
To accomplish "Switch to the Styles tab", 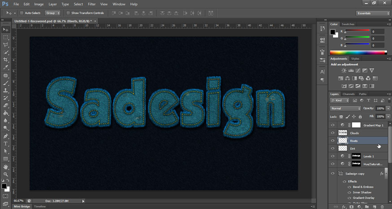I will (x=355, y=59).
